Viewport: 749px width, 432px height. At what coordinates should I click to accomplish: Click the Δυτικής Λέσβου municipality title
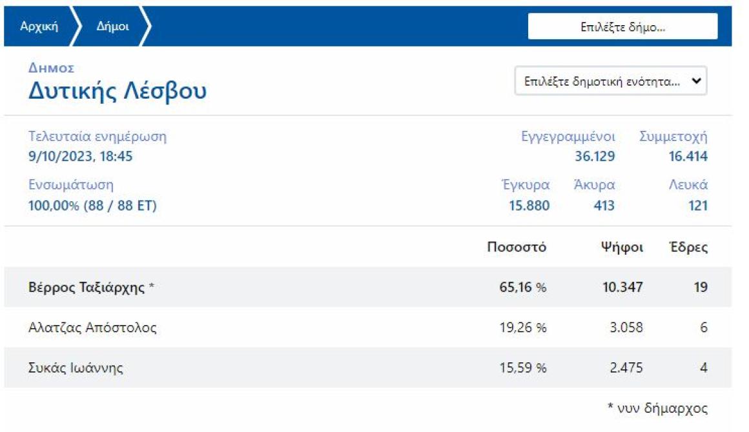pos(117,92)
